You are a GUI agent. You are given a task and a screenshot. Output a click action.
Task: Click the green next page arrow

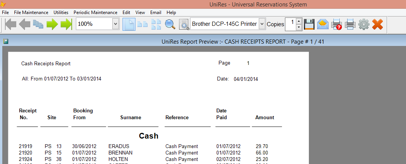[52, 24]
